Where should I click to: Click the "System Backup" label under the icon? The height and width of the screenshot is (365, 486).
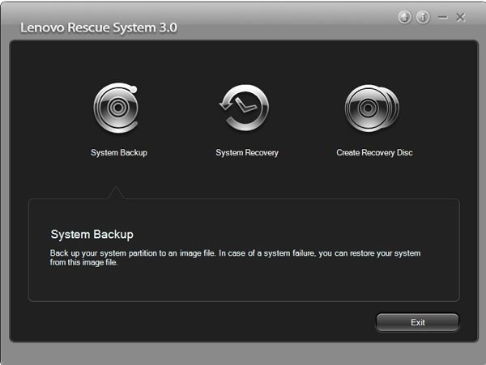pos(119,153)
